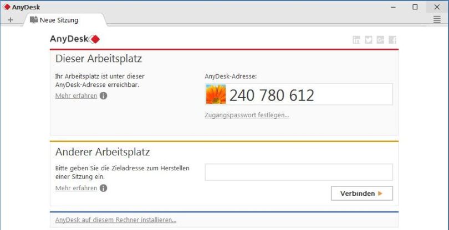
Task: Click Zugangspasswort festlegen link
Action: [247, 115]
